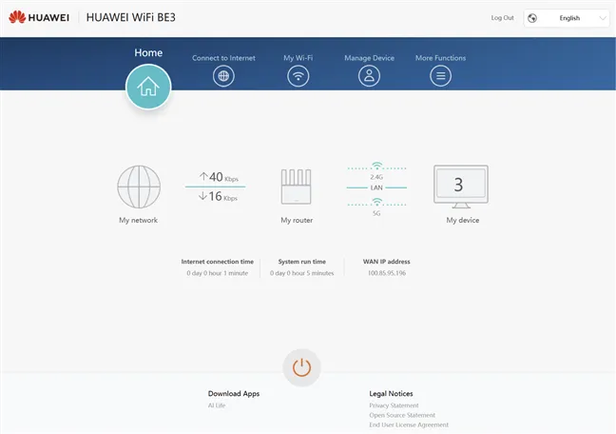The height and width of the screenshot is (434, 616).
Task: Click the Huawei logo
Action: pyautogui.click(x=39, y=17)
